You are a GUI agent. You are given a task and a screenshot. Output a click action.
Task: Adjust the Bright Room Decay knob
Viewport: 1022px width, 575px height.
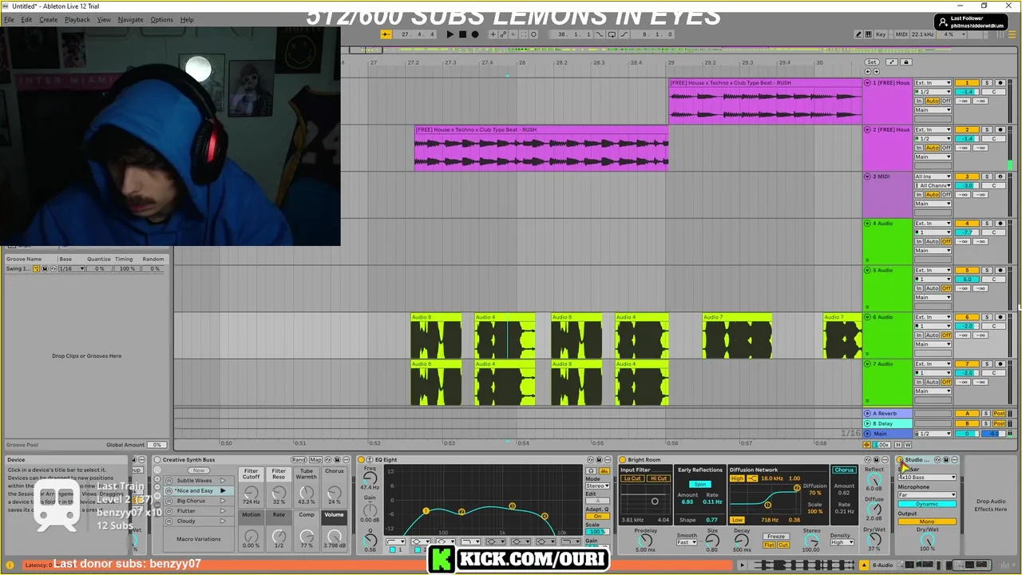(x=742, y=541)
